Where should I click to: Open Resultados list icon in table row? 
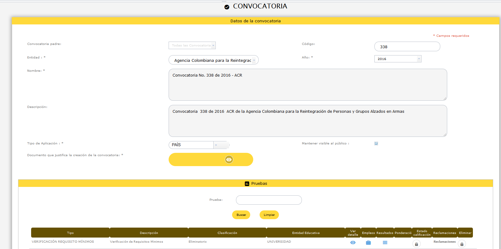385,243
